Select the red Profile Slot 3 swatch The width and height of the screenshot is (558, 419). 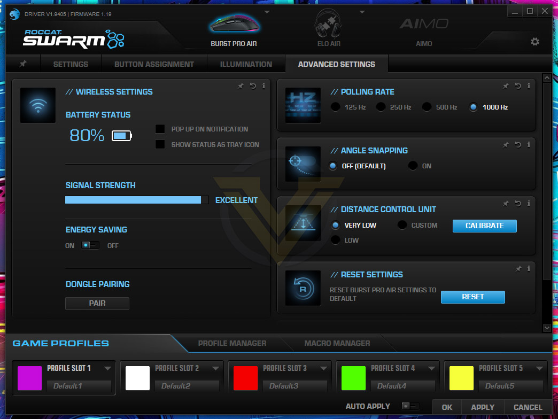pyautogui.click(x=245, y=378)
